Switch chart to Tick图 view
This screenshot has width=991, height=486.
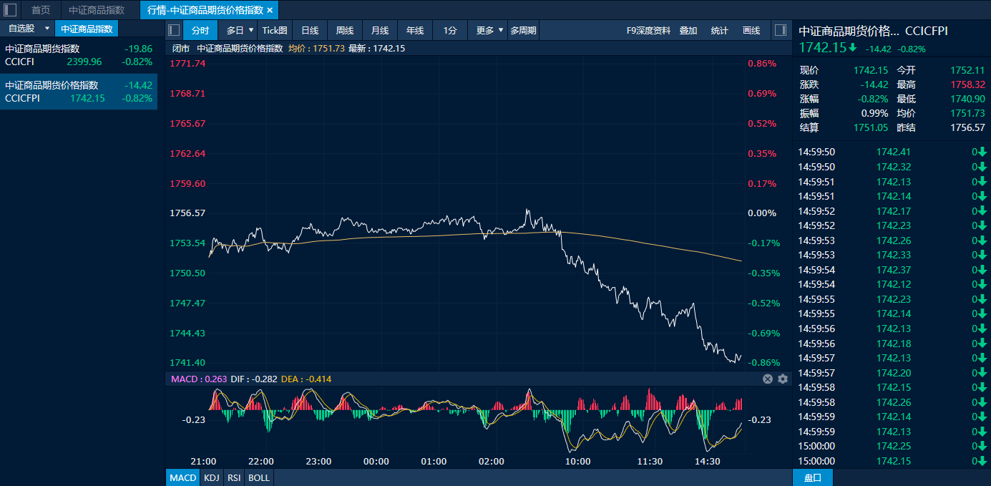point(274,30)
